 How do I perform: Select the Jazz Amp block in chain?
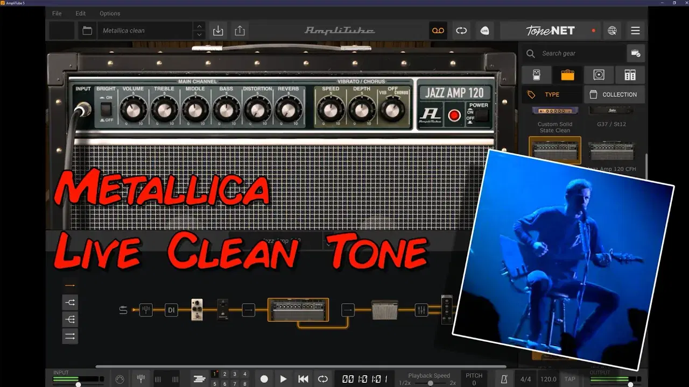[x=298, y=310]
